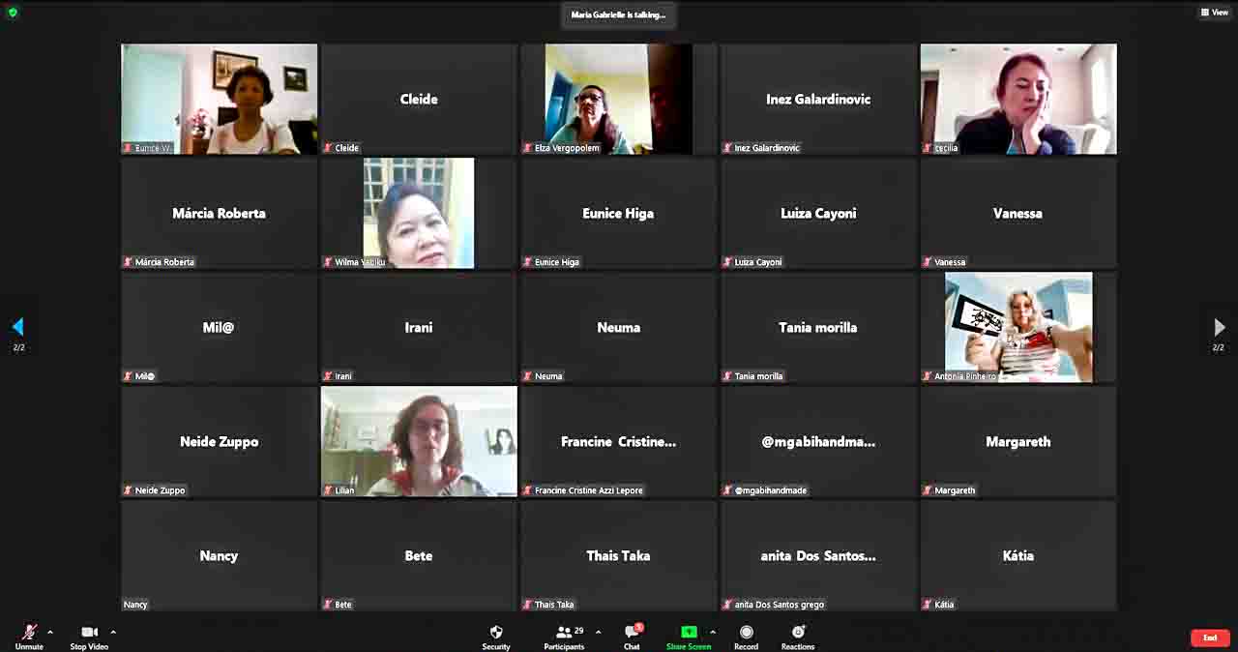The image size is (1238, 652).
Task: Click the green encryption shield icon
Action: pos(13,13)
